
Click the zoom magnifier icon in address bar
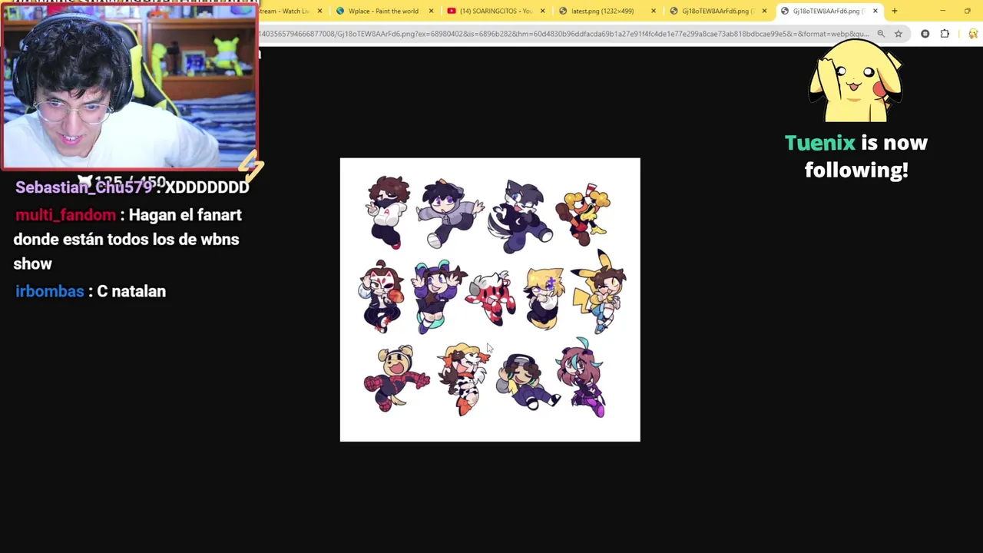tap(881, 34)
